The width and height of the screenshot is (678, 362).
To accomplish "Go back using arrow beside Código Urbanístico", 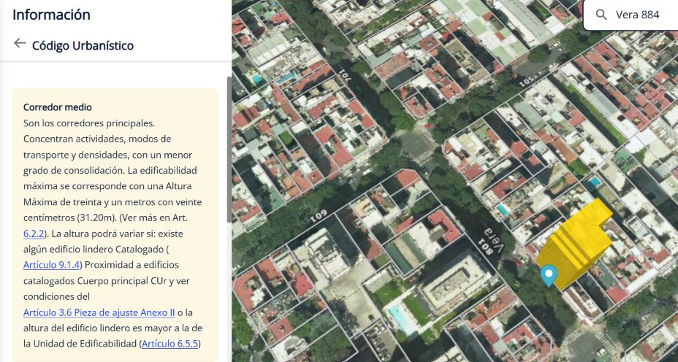I will tap(20, 43).
